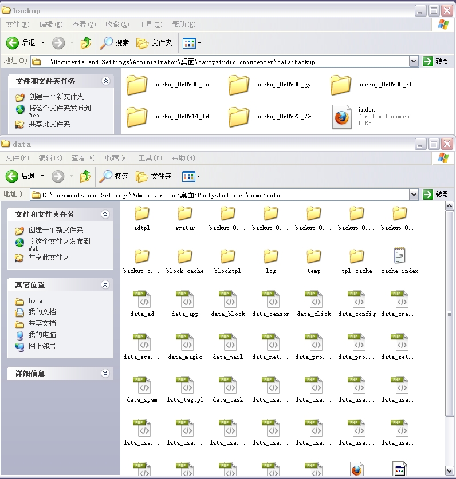Click create new folder link in backup window
456x479 pixels.
point(49,97)
